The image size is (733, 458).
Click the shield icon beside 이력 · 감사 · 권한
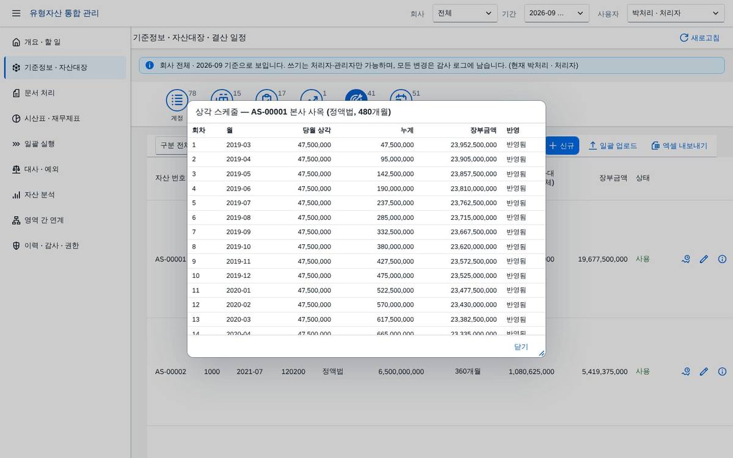[x=16, y=245]
